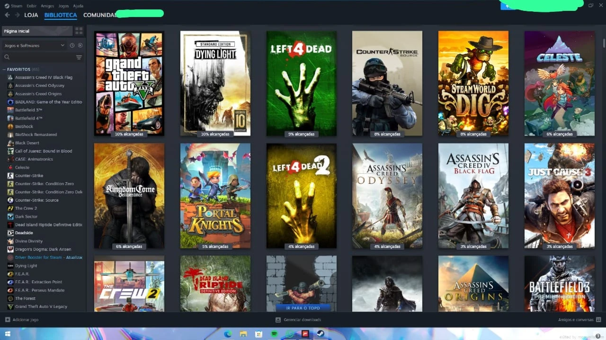This screenshot has width=606, height=340.
Task: Select Call of Juarez: Bound in Blood
Action: click(44, 151)
